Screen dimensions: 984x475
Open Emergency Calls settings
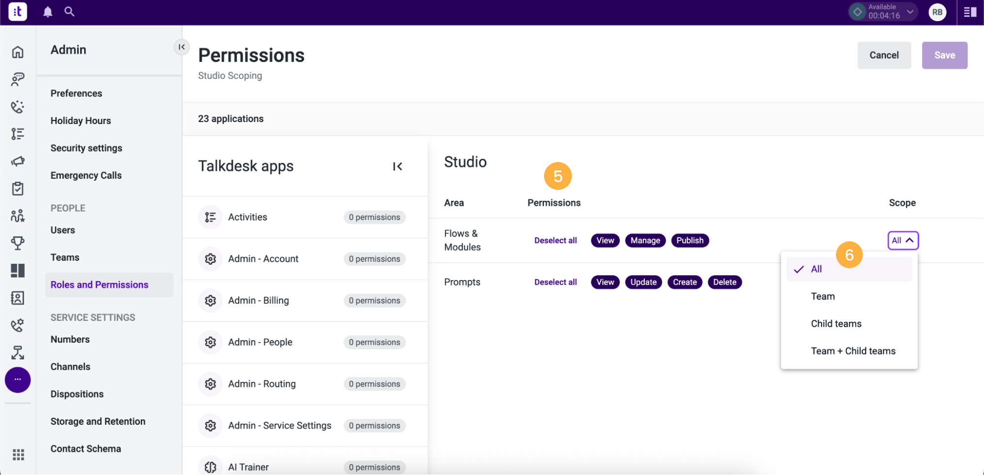click(86, 175)
